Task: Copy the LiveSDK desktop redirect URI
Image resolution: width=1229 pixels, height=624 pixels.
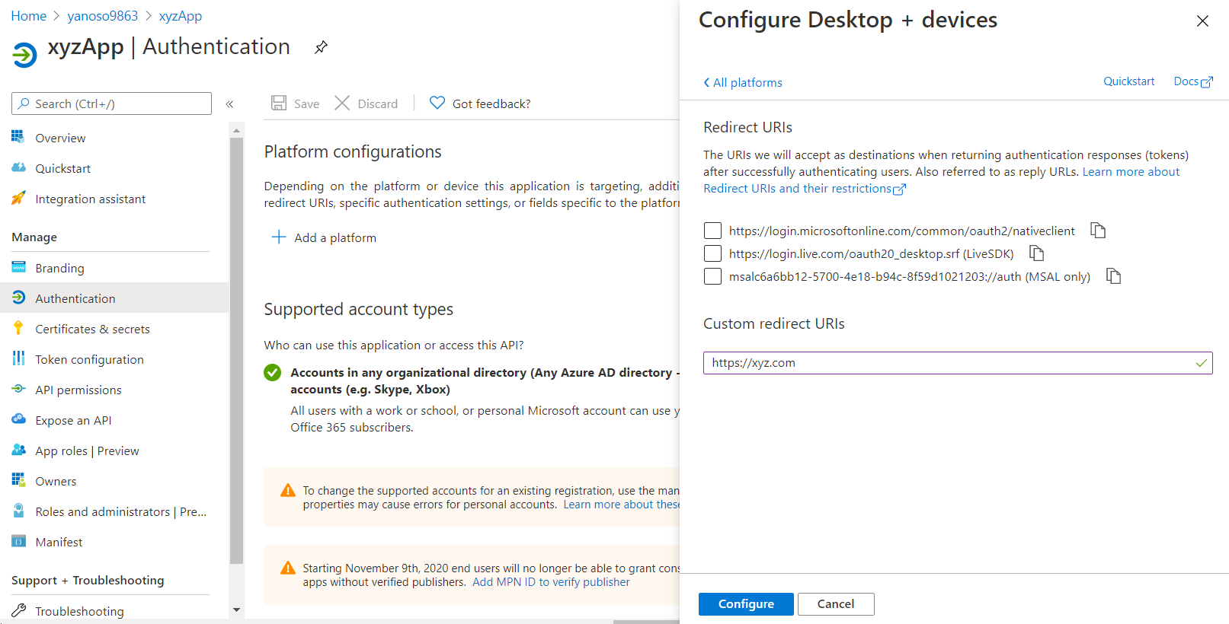Action: pyautogui.click(x=1037, y=253)
